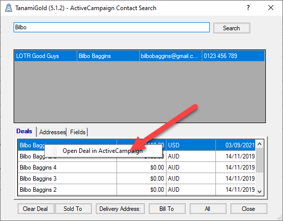Click the Sold To button
283x221 pixels.
coord(73,209)
